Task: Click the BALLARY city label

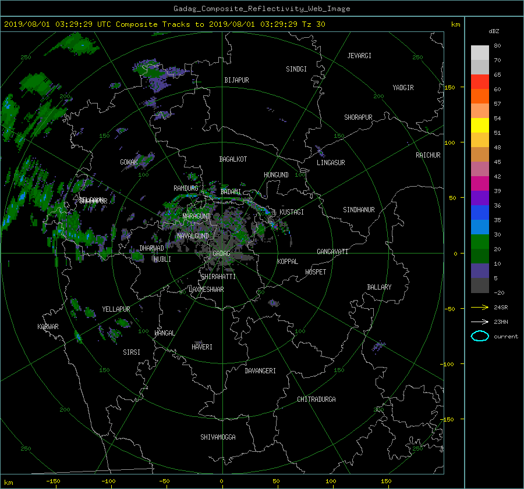Action: pyautogui.click(x=379, y=287)
